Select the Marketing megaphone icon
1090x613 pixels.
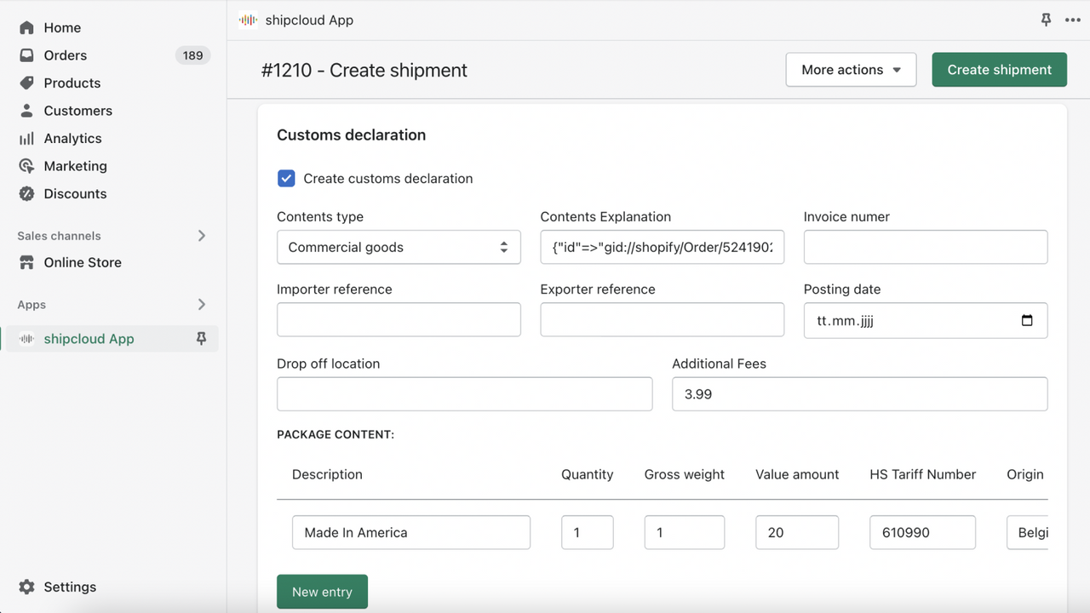click(26, 166)
